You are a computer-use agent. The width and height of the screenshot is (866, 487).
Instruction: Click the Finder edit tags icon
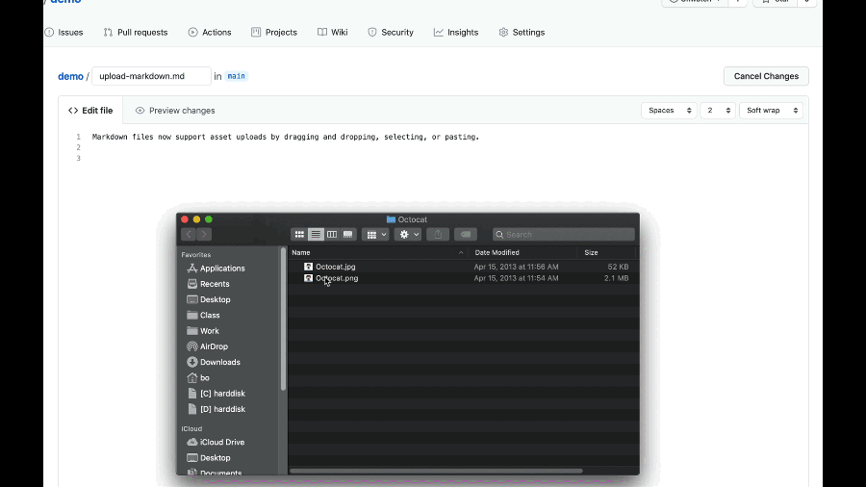(466, 235)
